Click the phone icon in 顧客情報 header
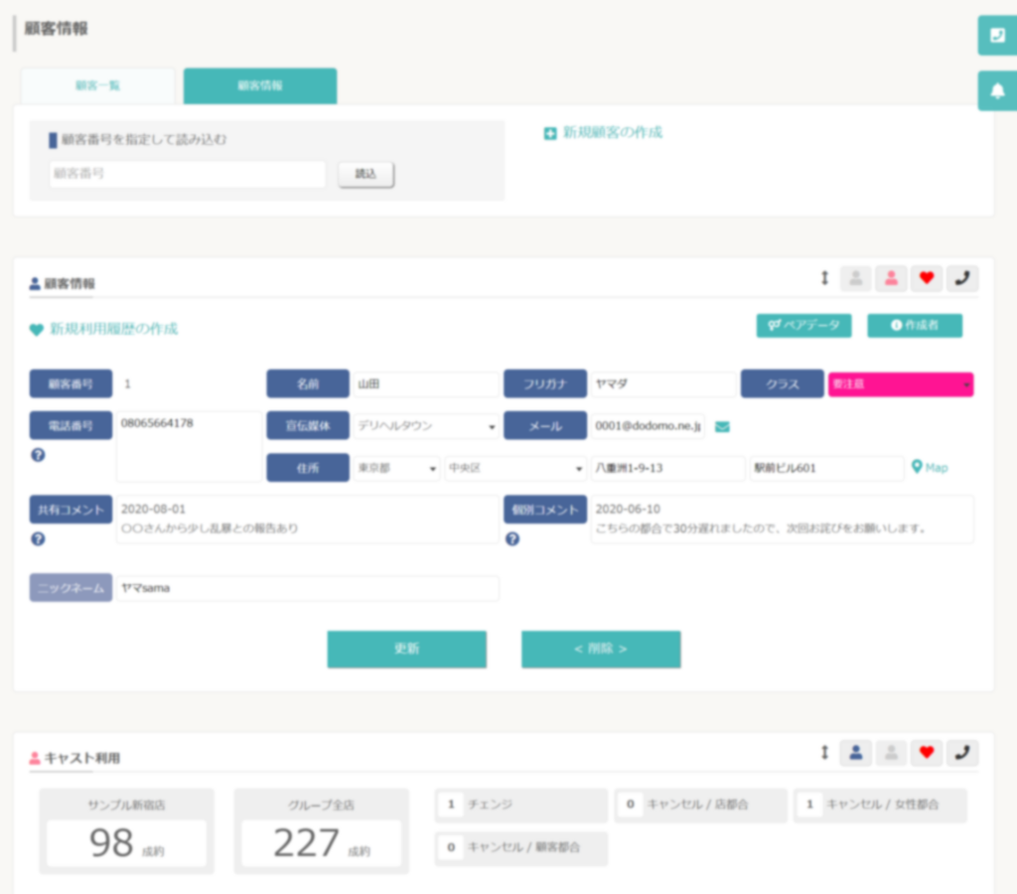1017x894 pixels. [961, 279]
